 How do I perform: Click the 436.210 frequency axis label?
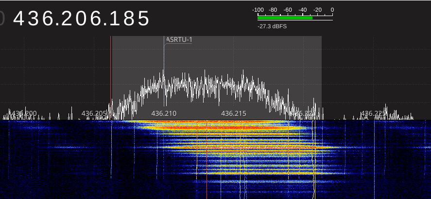(x=164, y=113)
